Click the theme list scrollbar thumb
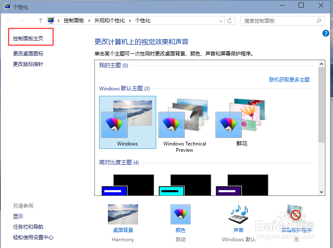Viewport: 333px width, 248px height. [x=321, y=105]
